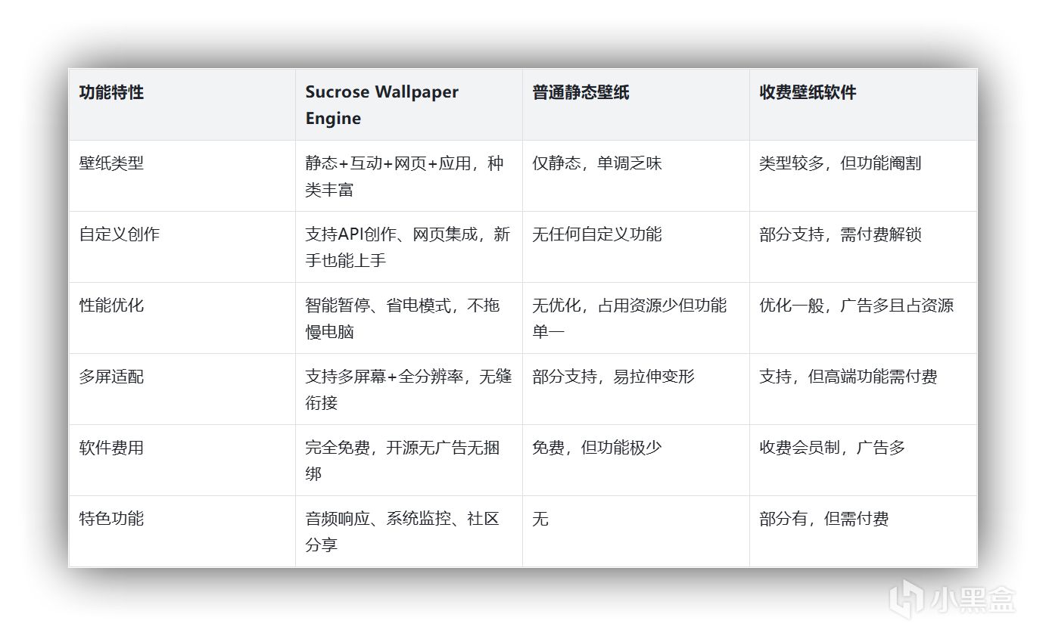Select the 特色功能 row label

(111, 519)
